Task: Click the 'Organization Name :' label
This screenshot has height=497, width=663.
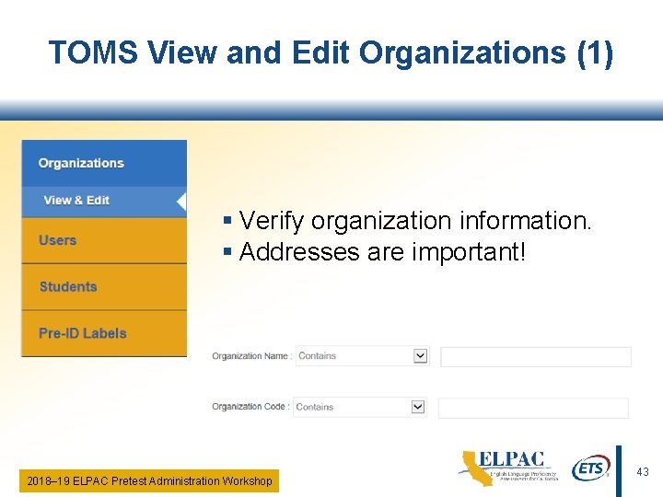Action: click(252, 356)
